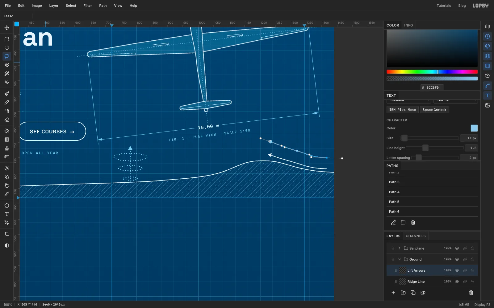Click the character Color swatch
This screenshot has width=494, height=308.
pyautogui.click(x=474, y=128)
